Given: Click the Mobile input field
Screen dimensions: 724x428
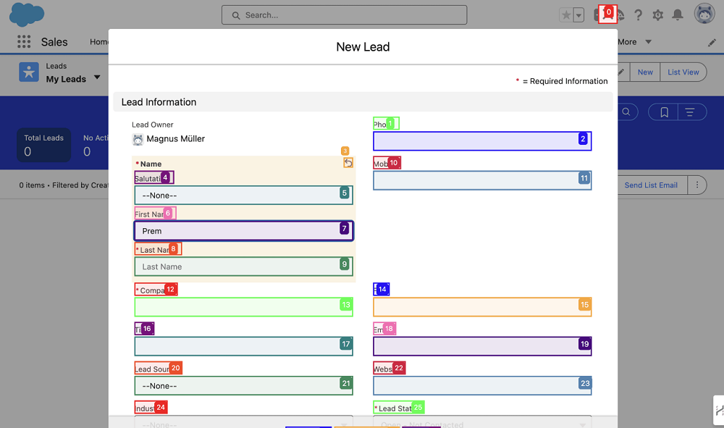Looking at the screenshot, I should (482, 180).
